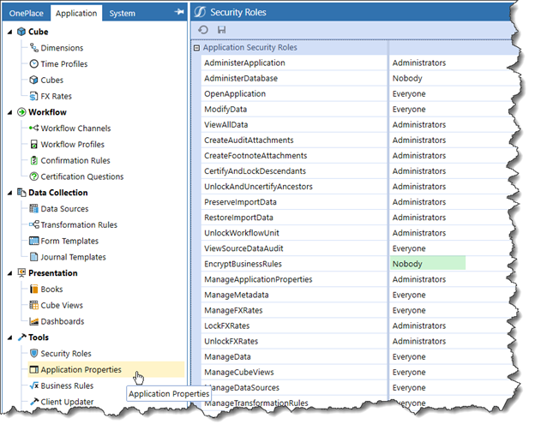Collapse the Cube section
The height and width of the screenshot is (430, 535).
coord(9,32)
